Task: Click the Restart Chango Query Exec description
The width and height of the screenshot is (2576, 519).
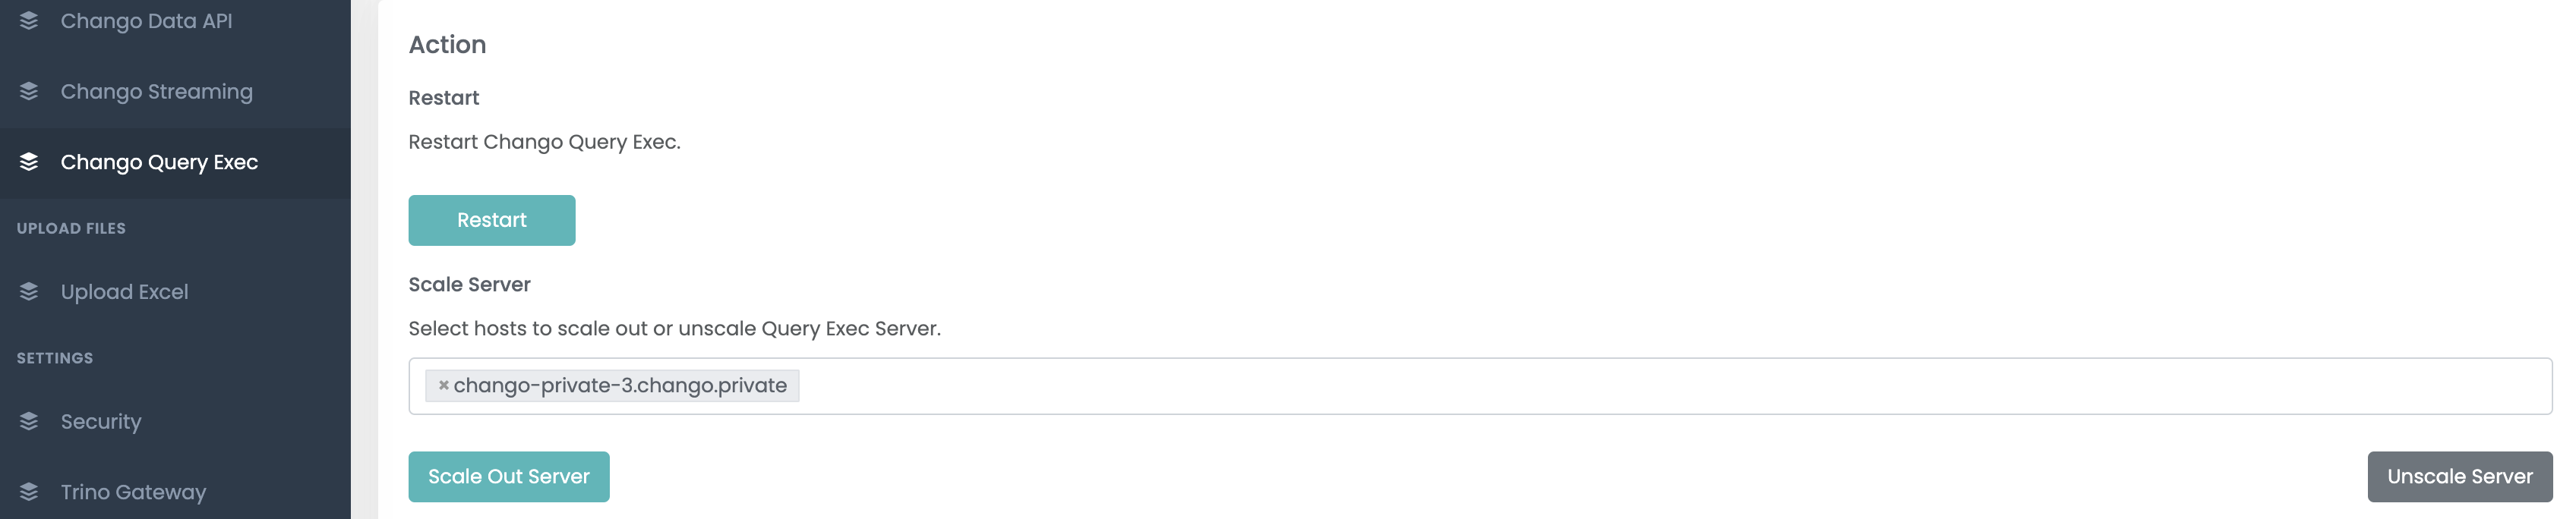Action: pyautogui.click(x=544, y=142)
